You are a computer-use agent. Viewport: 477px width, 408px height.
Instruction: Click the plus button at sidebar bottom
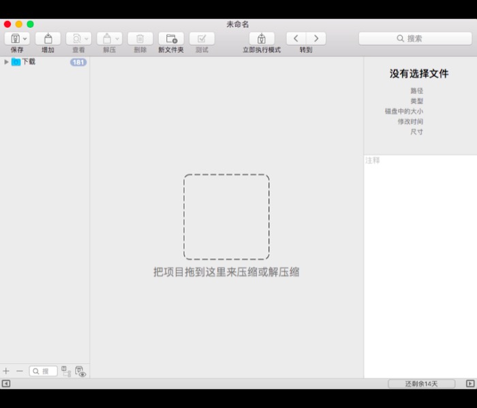[x=6, y=371]
